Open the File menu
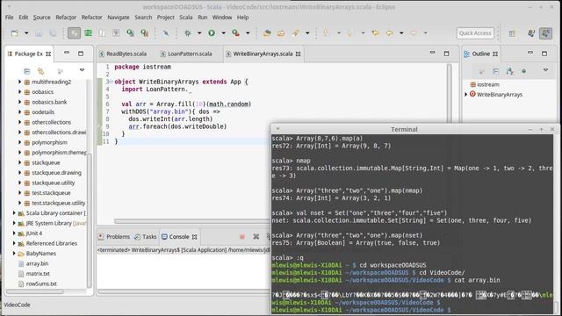Image resolution: width=562 pixels, height=316 pixels. click(10, 18)
